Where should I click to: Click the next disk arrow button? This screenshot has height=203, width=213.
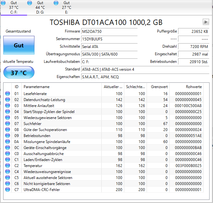tap(206, 22)
